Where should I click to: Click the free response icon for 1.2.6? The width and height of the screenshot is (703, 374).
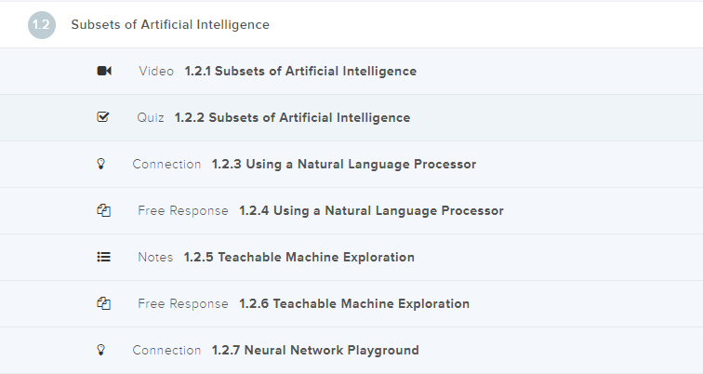point(104,304)
